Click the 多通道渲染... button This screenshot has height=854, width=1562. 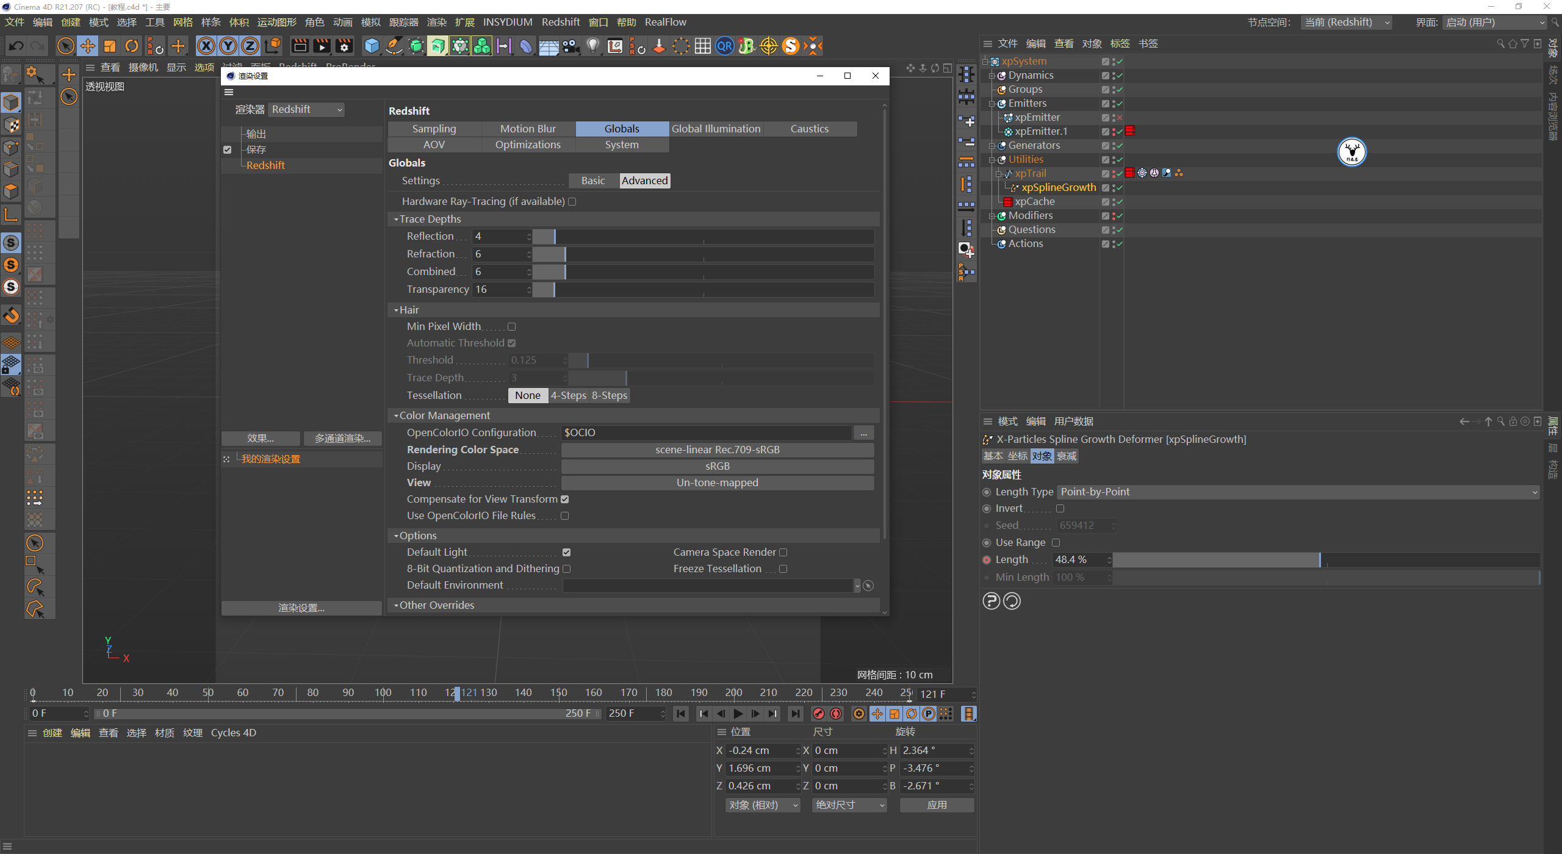[342, 439]
